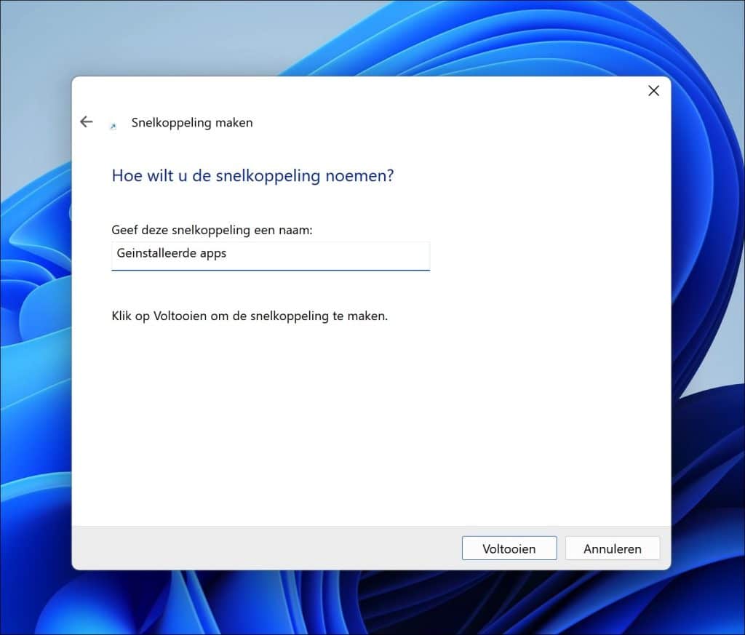Click the "Klik op Voltooien" instruction text
The height and width of the screenshot is (635, 745).
(250, 316)
